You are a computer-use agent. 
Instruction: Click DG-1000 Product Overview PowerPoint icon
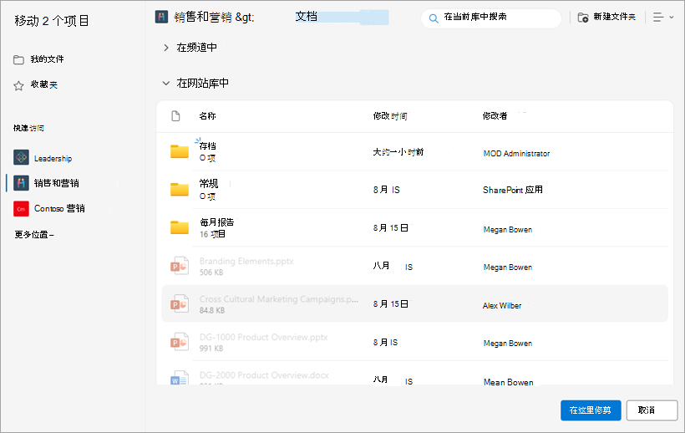(180, 341)
